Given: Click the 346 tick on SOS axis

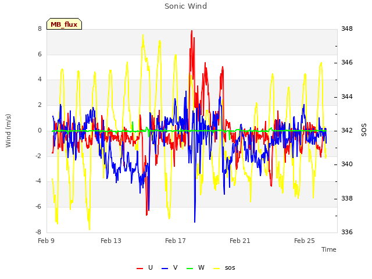Looking at the screenshot, I should point(347,62).
